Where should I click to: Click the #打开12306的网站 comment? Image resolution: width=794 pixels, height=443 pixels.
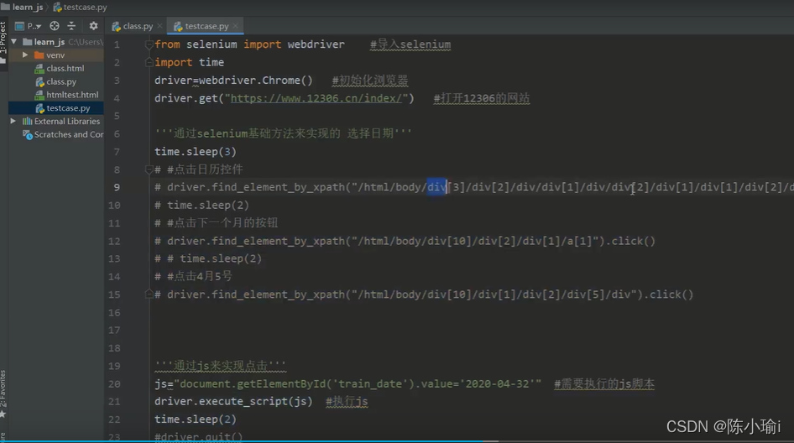point(482,98)
